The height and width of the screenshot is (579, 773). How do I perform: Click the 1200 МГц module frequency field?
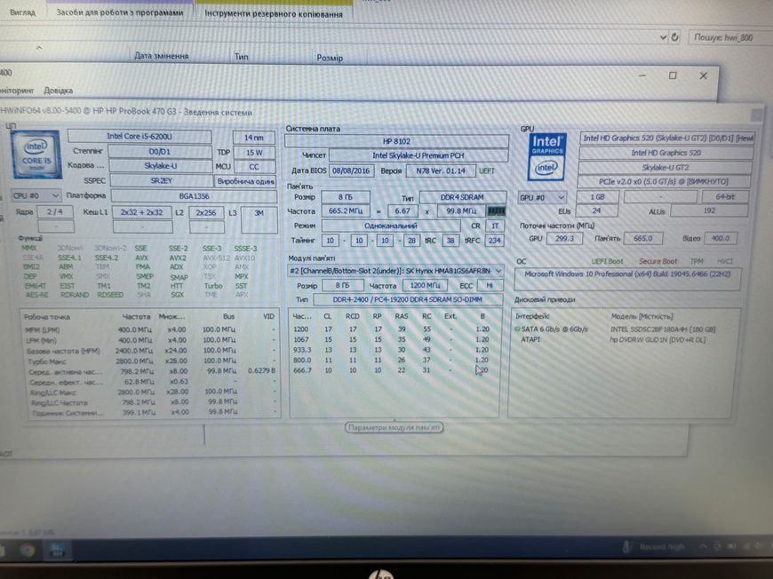(x=425, y=285)
